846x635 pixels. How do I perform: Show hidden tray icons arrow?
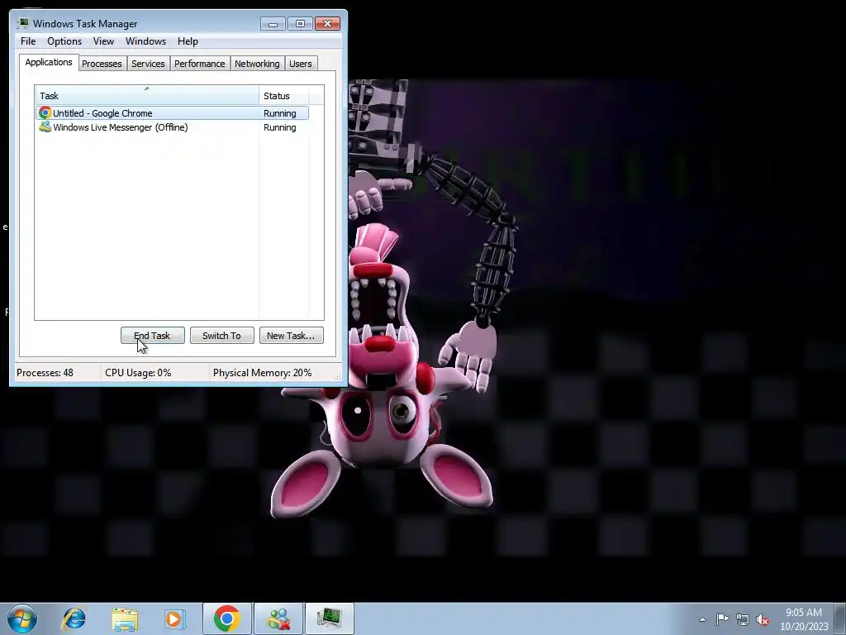[x=702, y=619]
